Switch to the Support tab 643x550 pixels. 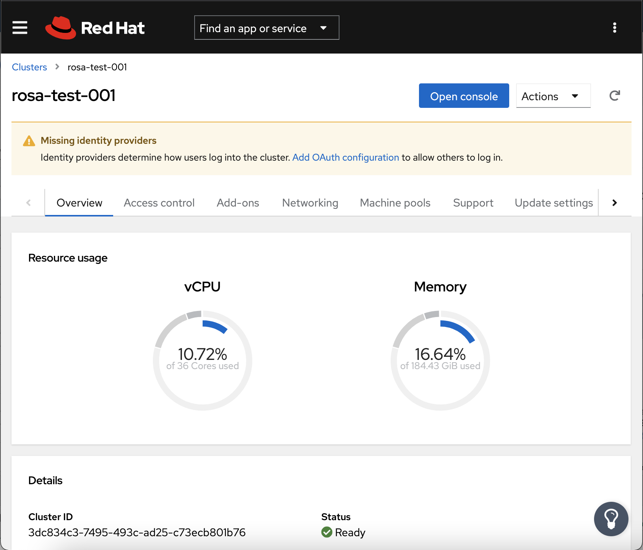point(473,203)
